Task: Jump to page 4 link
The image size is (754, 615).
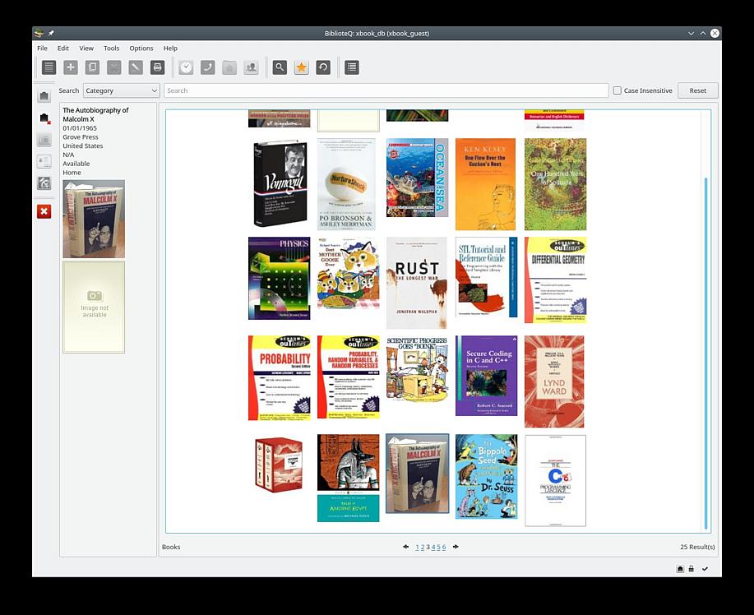Action: click(x=433, y=548)
